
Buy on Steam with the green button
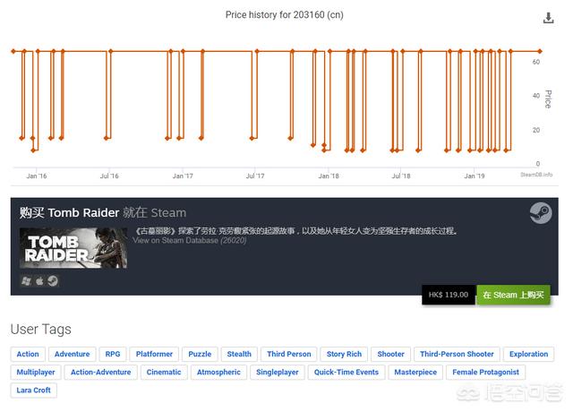(x=513, y=295)
